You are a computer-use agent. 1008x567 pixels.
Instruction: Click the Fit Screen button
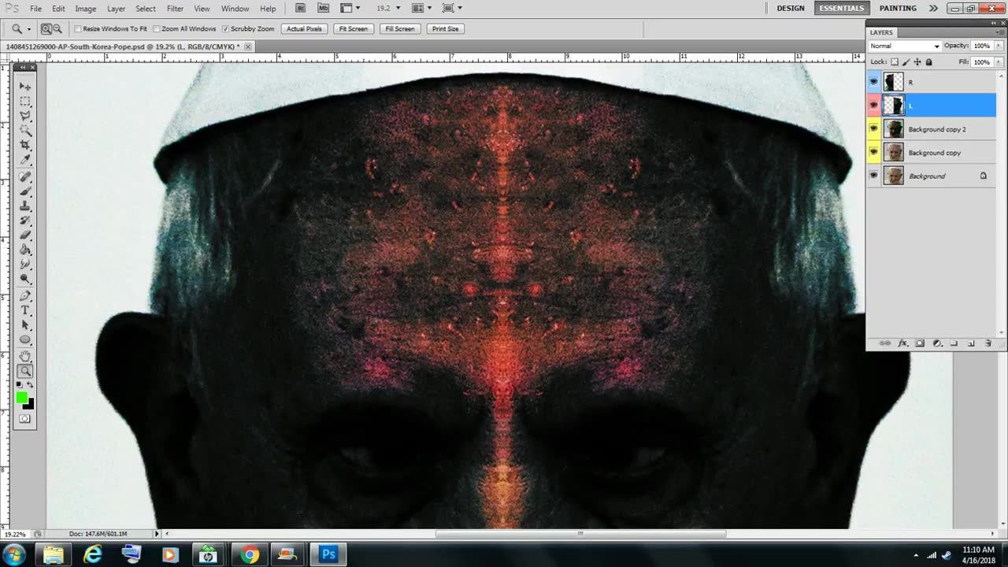(353, 29)
